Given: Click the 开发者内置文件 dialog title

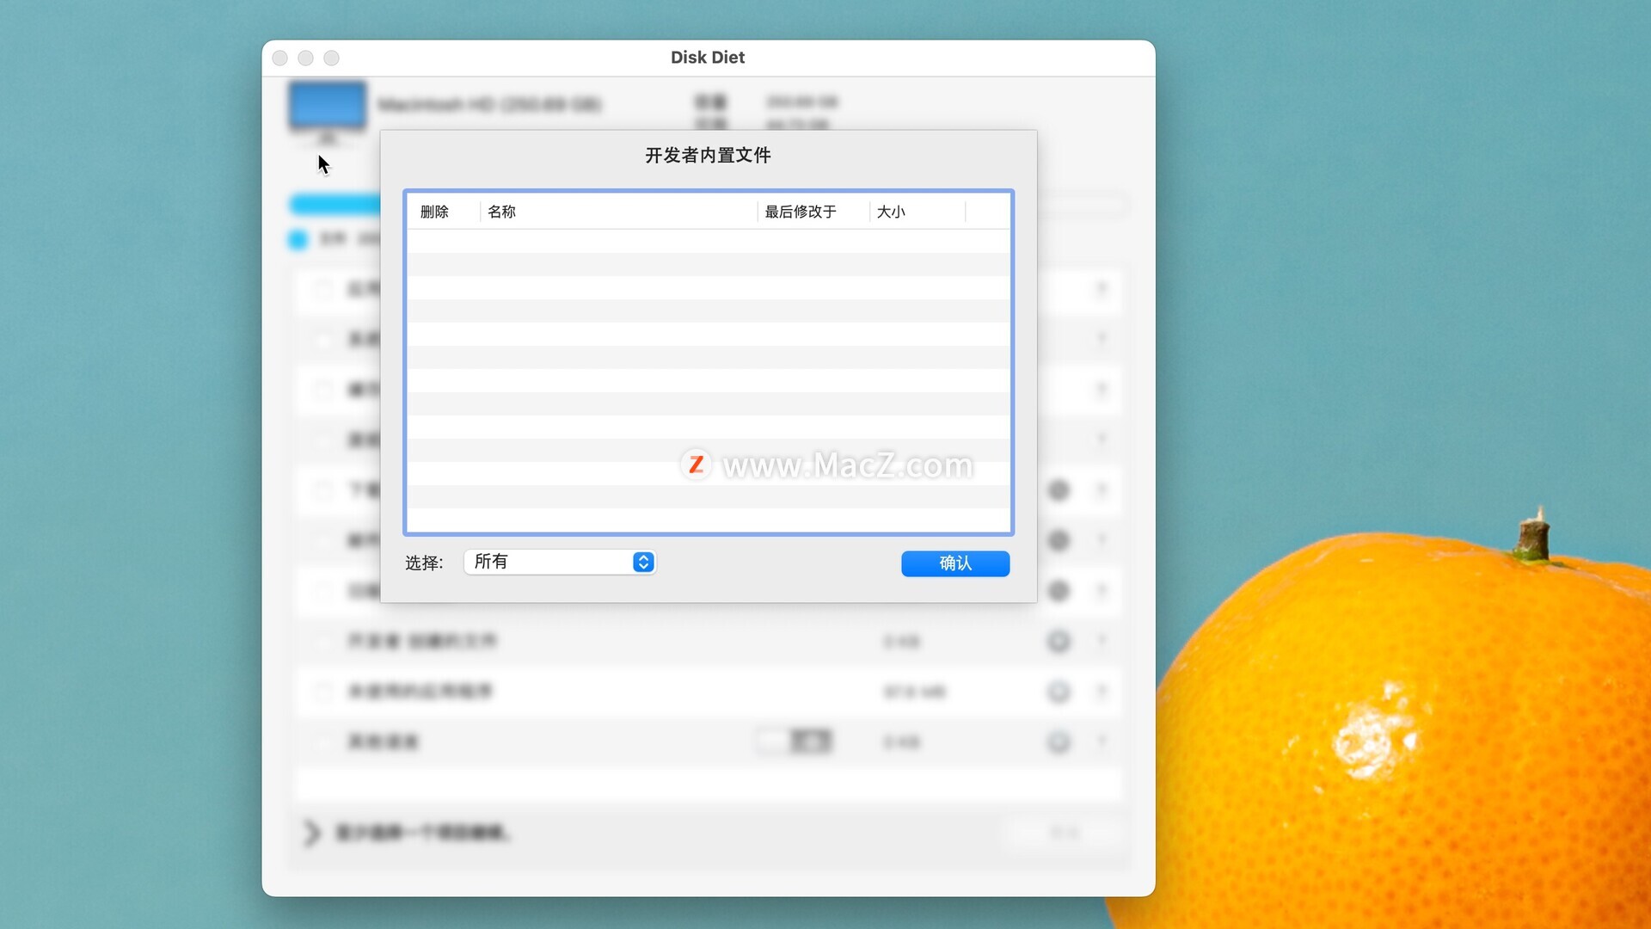Looking at the screenshot, I should (x=708, y=155).
